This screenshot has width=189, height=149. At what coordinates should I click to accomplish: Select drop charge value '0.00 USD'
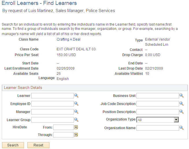pos(153,55)
